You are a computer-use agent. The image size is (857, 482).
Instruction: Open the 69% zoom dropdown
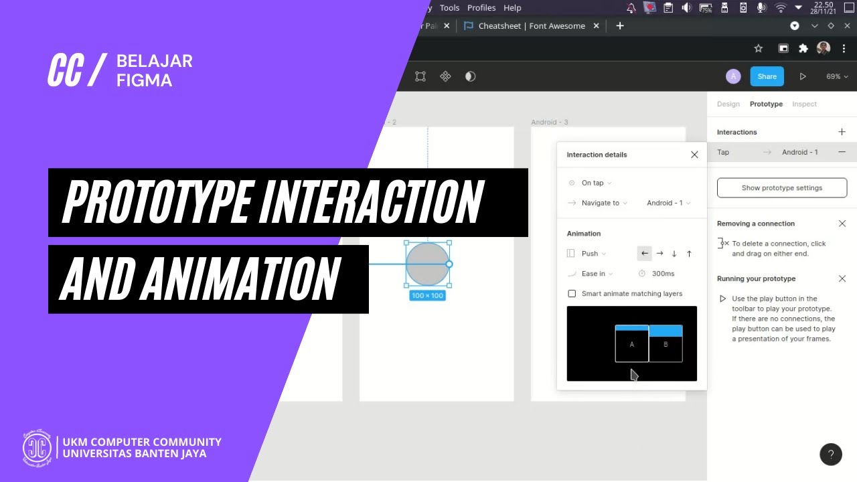point(837,76)
